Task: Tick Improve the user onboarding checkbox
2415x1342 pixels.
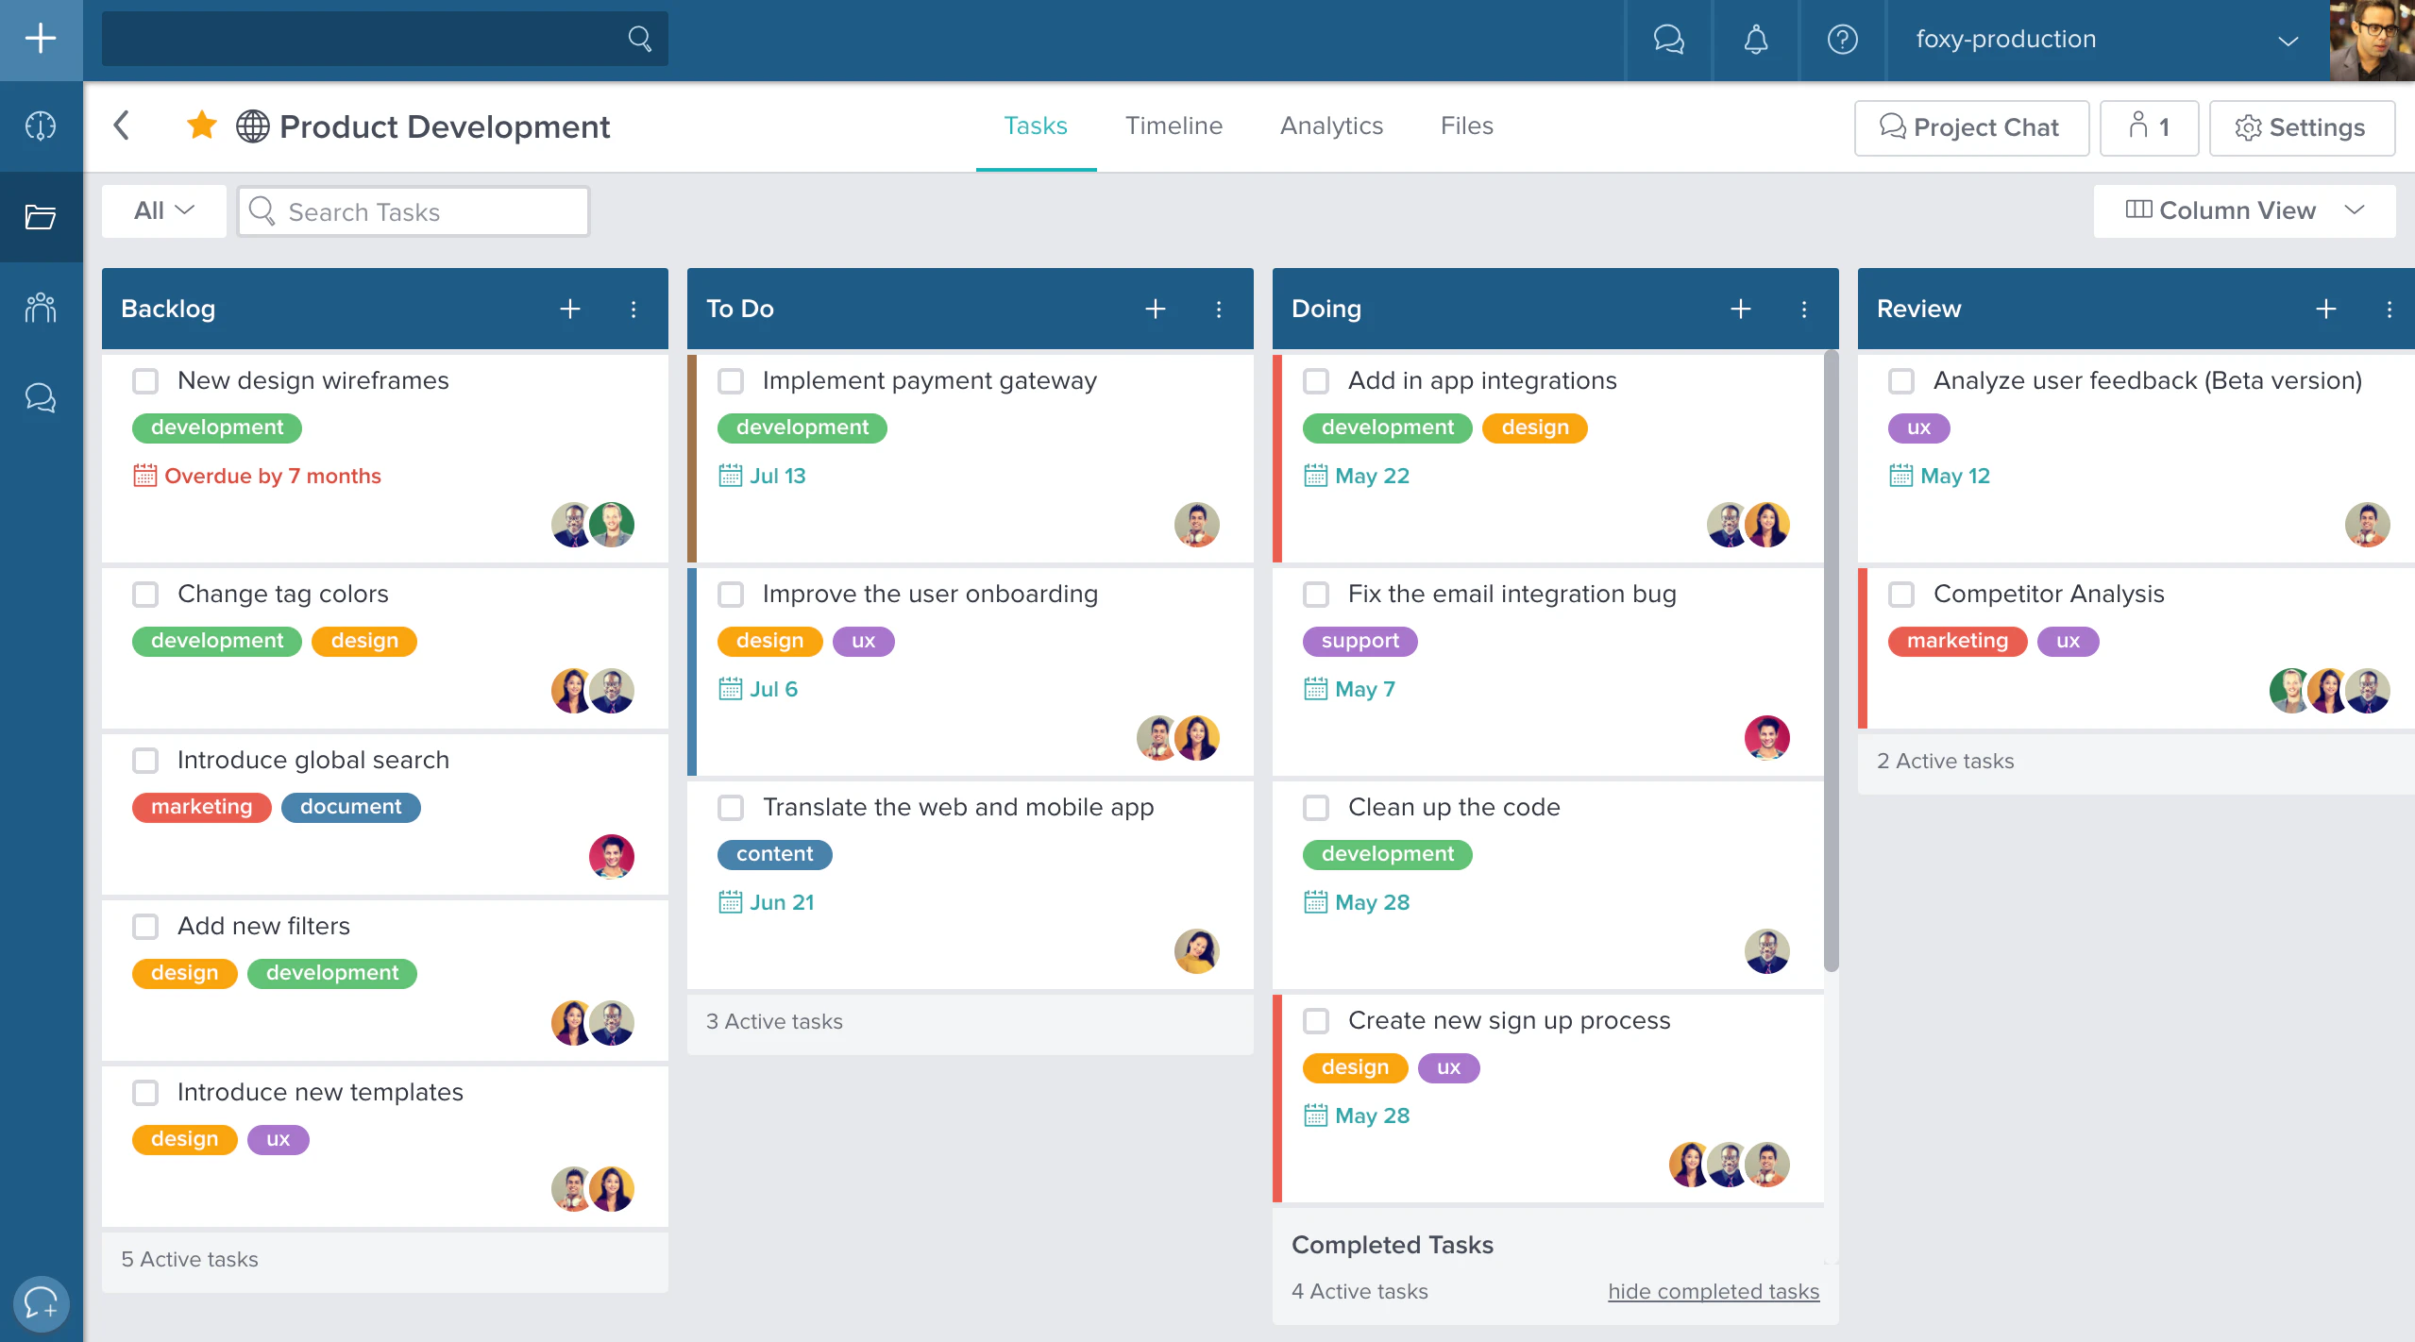Action: click(731, 595)
